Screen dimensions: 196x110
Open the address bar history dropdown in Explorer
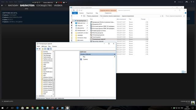pyautogui.click(x=160, y=16)
